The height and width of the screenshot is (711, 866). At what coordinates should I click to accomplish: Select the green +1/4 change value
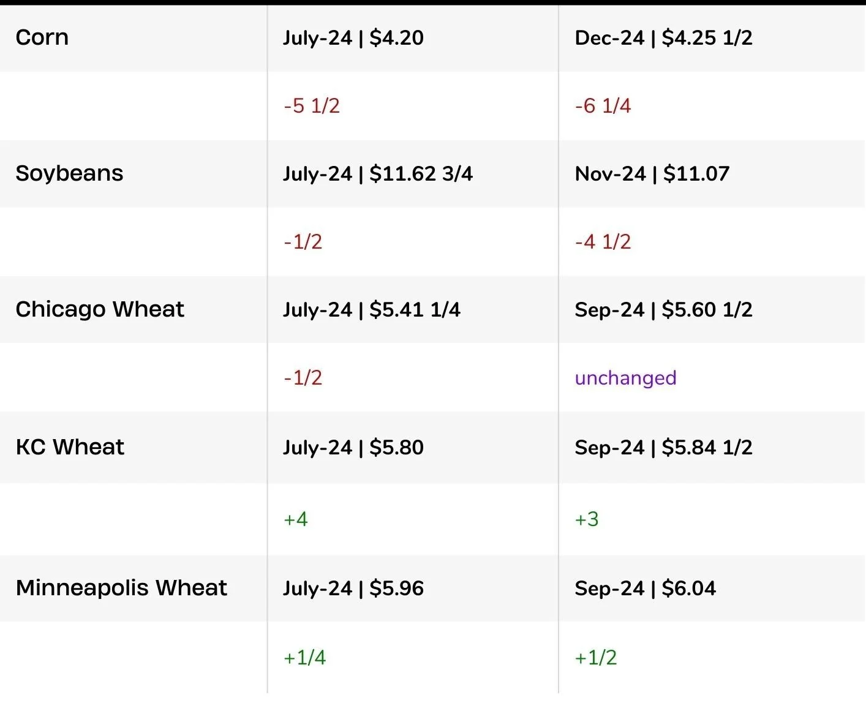(x=305, y=658)
